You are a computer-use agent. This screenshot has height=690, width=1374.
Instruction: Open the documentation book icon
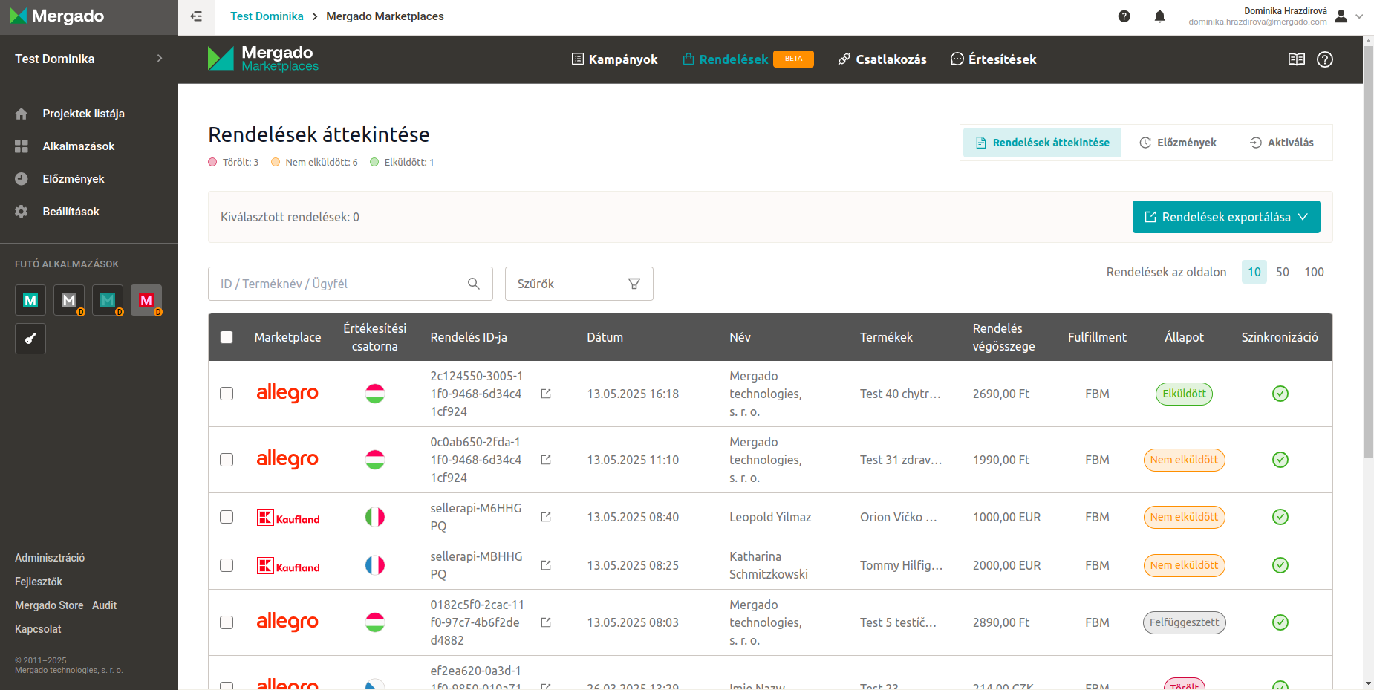pyautogui.click(x=1297, y=59)
